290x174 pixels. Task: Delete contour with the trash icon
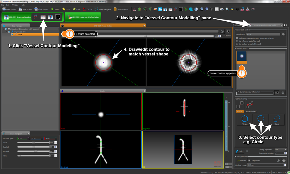pyautogui.click(x=283, y=93)
